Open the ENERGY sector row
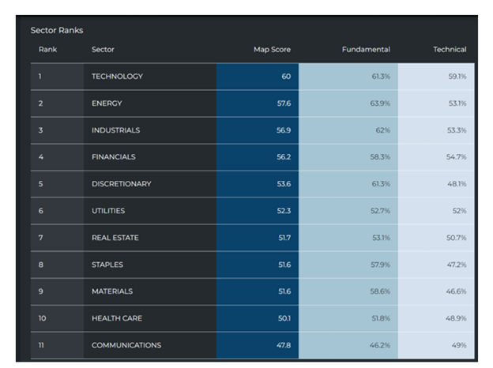The image size is (493, 368). coord(107,103)
